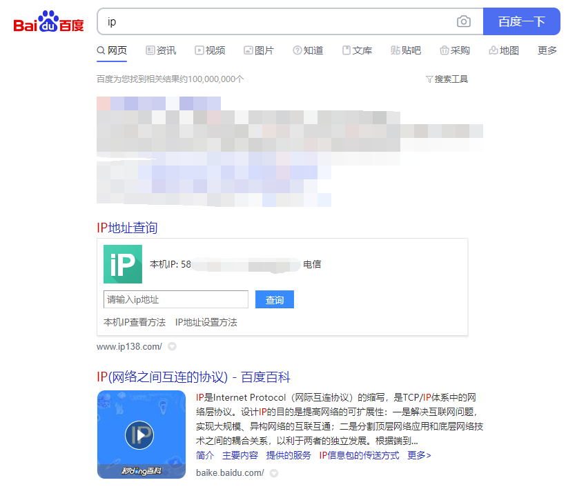
Task: Click the 本机IP: 58 text
Action: tap(170, 264)
